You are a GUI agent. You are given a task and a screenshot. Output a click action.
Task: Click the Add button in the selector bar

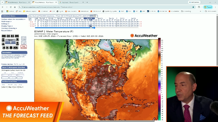92,16
